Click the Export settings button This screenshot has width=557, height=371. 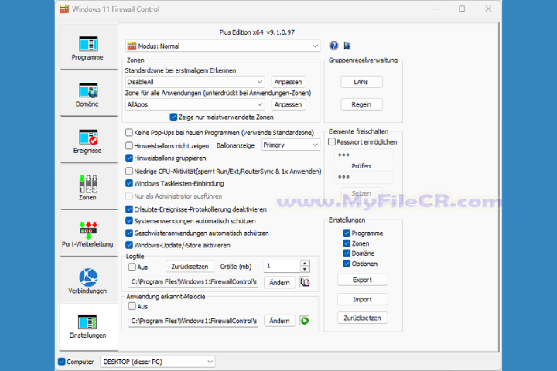pos(362,280)
